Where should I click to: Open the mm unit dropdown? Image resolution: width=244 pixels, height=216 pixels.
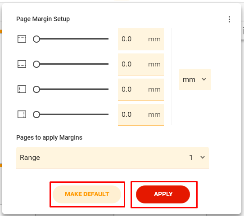[x=195, y=79]
